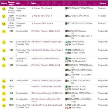This screenshot has width=108, height=109.
Task: Click Finalizado status of Mujeres -50 kg row
Action: click(x=102, y=8)
